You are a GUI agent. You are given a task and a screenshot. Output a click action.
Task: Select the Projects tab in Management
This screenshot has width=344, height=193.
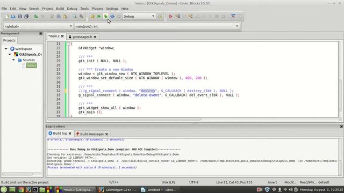pos(9,40)
